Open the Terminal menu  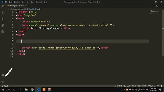[39, 2]
